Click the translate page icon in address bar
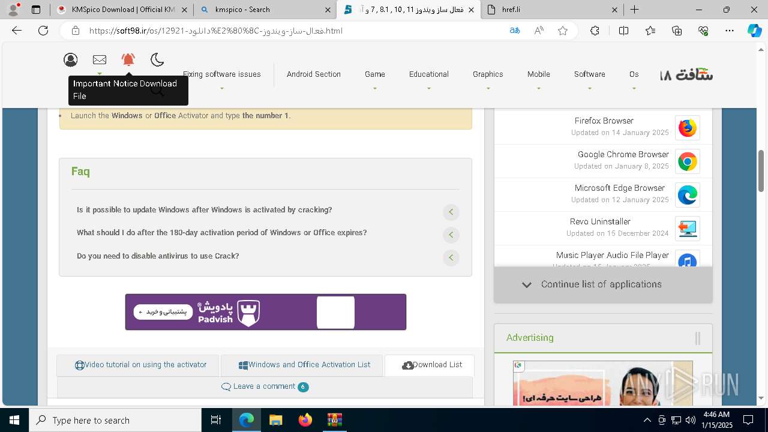This screenshot has width=768, height=432. [515, 31]
